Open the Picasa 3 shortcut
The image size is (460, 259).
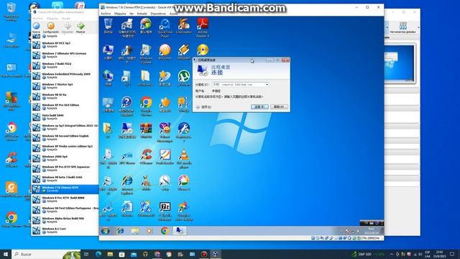[x=184, y=183]
